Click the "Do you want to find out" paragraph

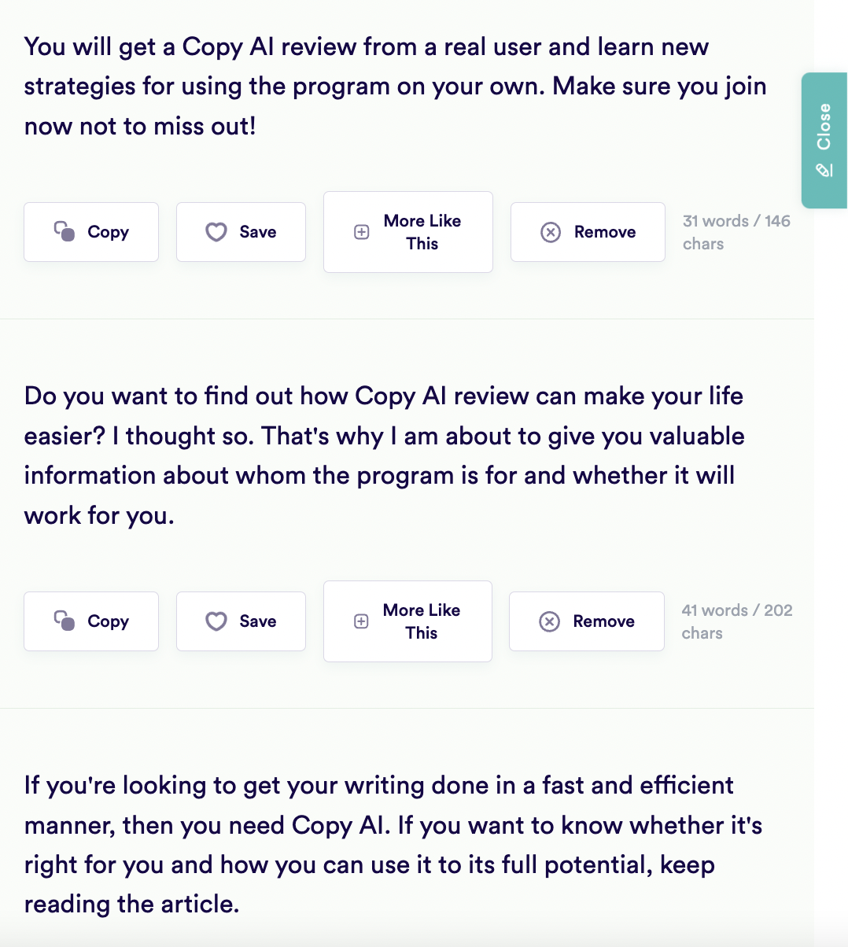pos(384,455)
